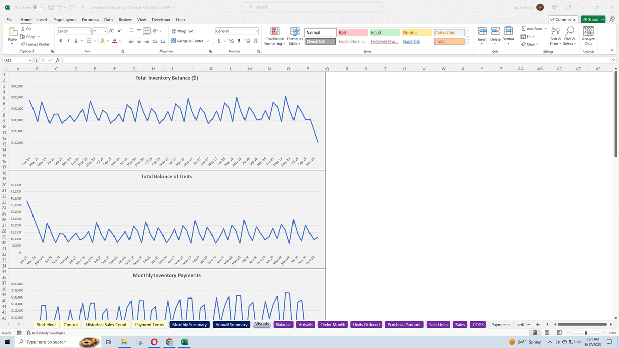
Task: Click the Cut scissors icon
Action: [x=22, y=29]
